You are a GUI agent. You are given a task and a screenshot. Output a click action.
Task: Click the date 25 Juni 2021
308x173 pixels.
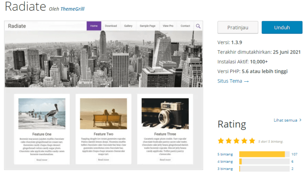click(287, 52)
